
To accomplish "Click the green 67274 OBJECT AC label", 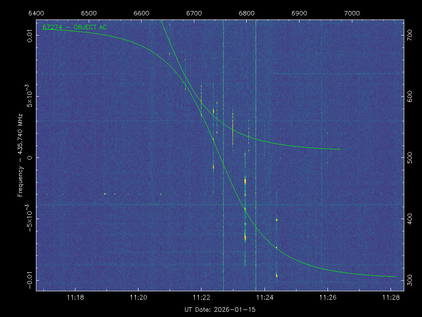I will (x=75, y=27).
